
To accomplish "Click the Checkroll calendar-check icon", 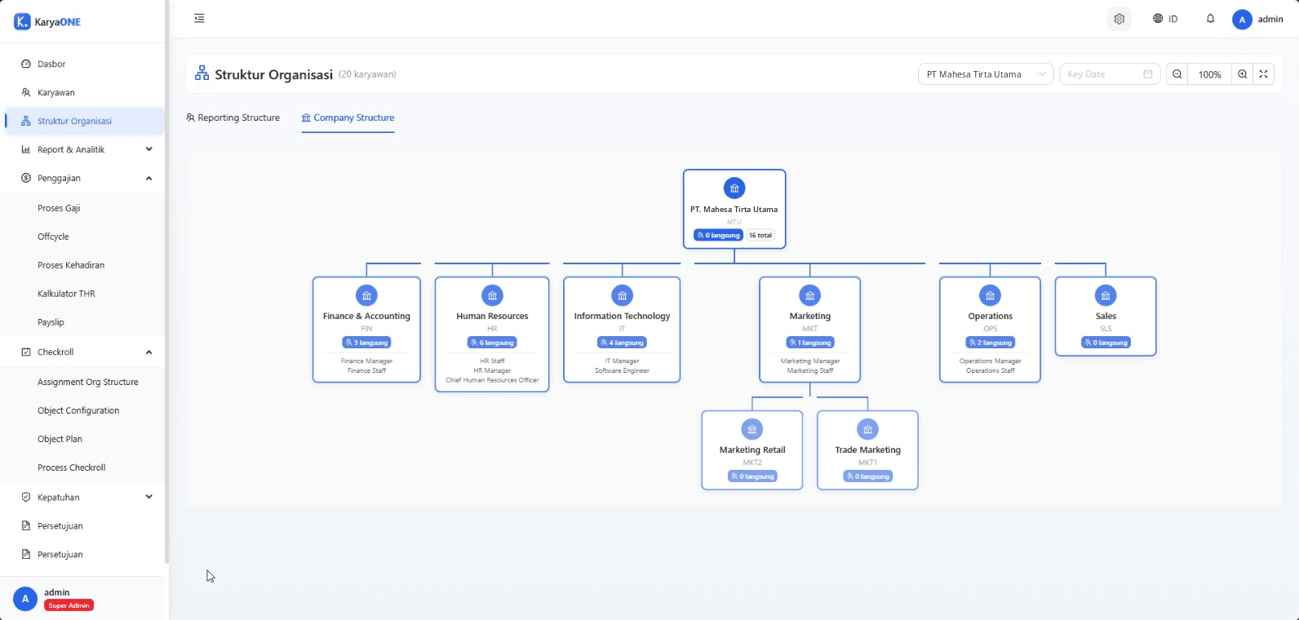I will [26, 352].
